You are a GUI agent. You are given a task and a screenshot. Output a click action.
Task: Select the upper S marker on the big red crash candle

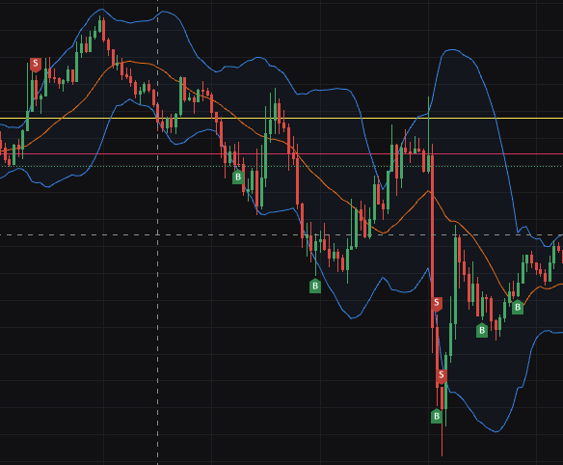(437, 304)
